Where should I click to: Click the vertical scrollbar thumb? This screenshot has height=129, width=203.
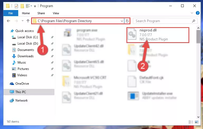click(x=198, y=37)
